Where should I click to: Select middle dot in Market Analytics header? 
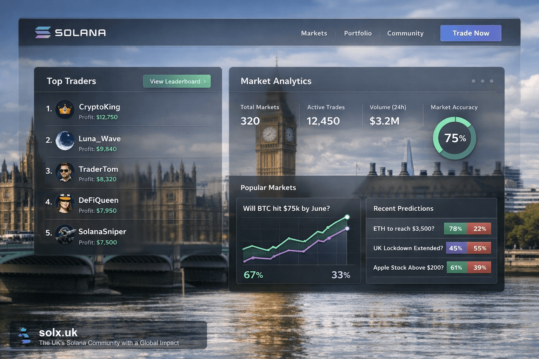point(483,81)
